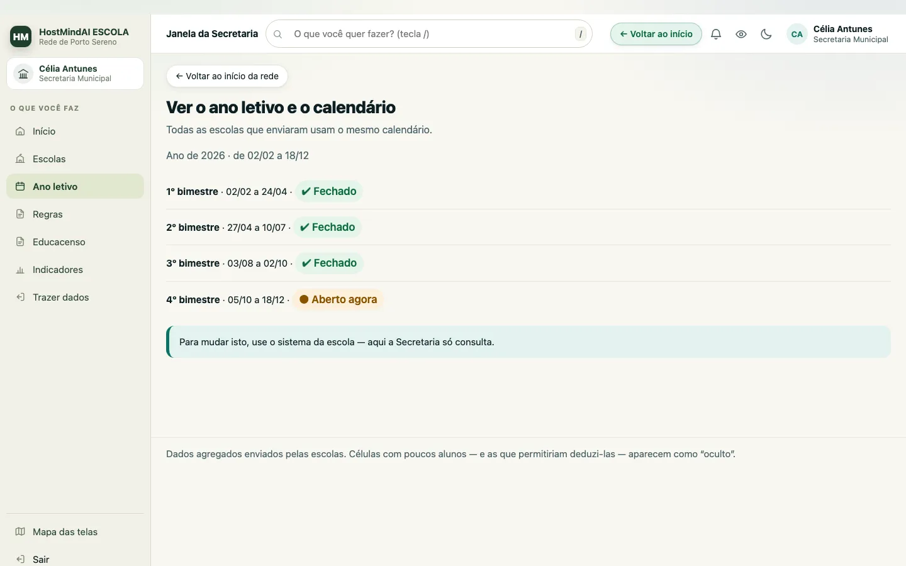Click the 1º bimestre Fechado badge
Viewport: 906px width, 566px height.
tap(329, 191)
